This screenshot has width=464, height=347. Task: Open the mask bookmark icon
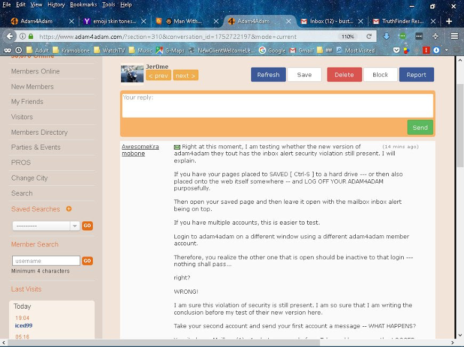7,50
